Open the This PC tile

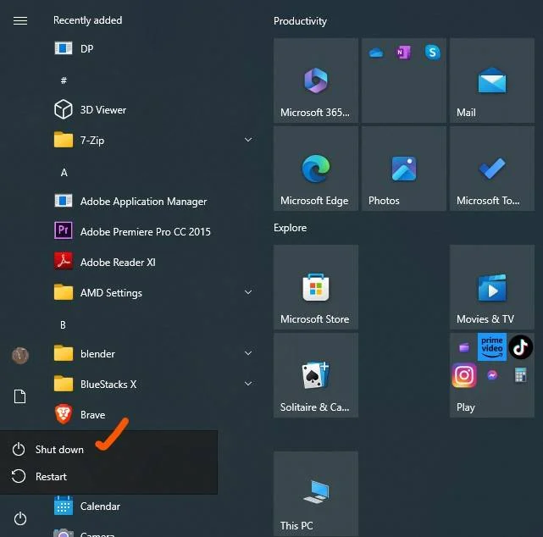(316, 493)
